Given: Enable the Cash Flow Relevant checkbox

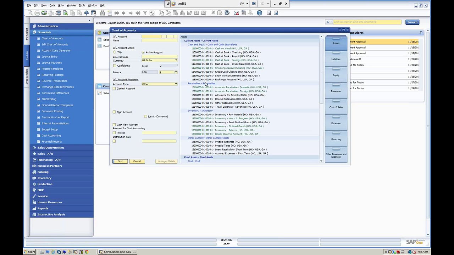Looking at the screenshot, I should pos(114,125).
